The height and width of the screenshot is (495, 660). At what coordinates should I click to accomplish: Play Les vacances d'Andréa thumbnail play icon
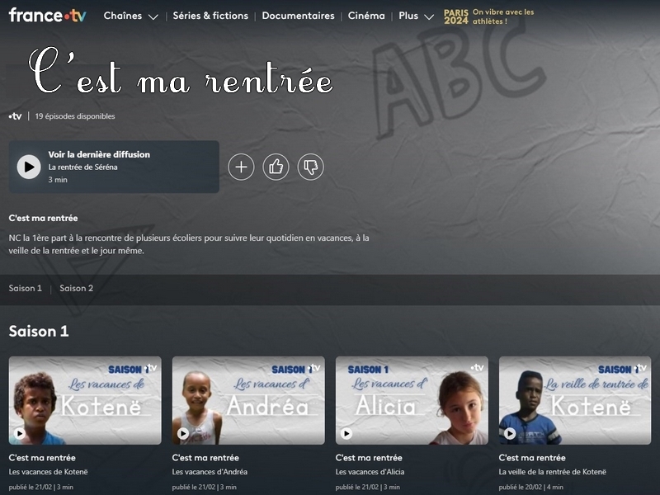[x=182, y=432]
